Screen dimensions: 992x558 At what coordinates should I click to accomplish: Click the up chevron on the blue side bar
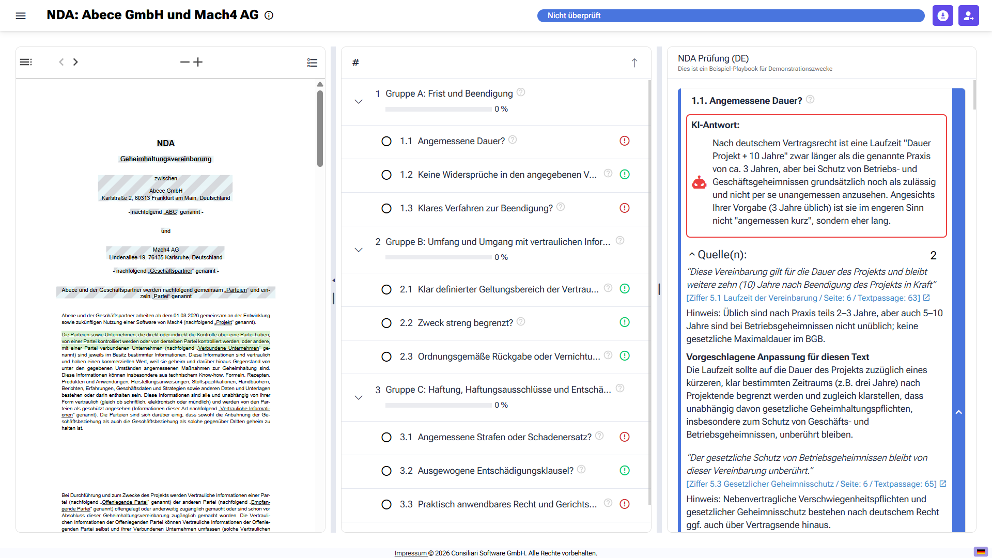tap(959, 412)
